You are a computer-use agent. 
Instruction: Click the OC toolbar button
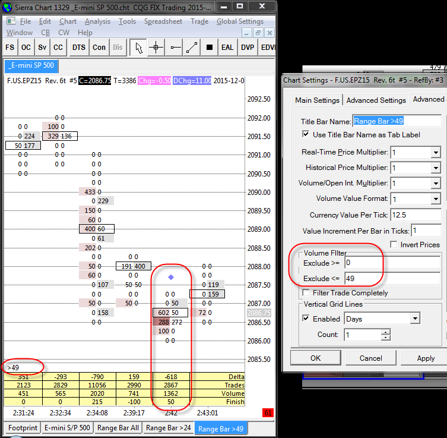pos(26,48)
